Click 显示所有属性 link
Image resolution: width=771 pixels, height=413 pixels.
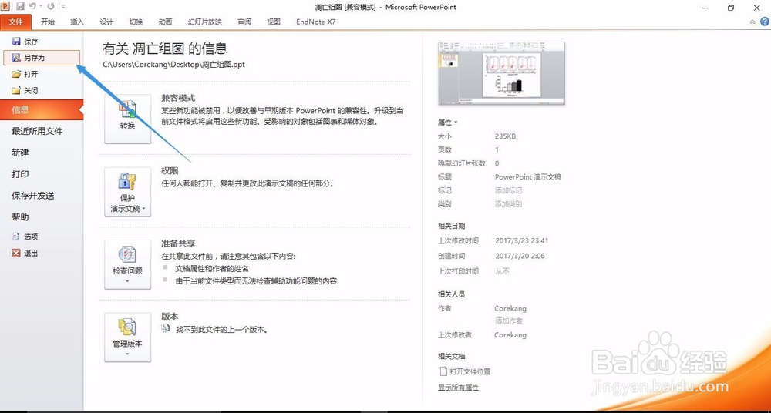pos(458,388)
